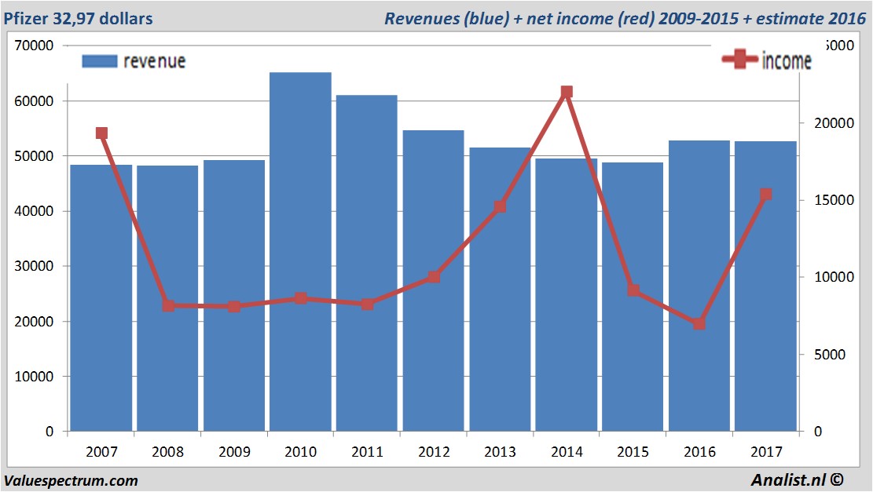This screenshot has width=873, height=492.
Task: Select the 2017 income data point
Action: pos(766,194)
